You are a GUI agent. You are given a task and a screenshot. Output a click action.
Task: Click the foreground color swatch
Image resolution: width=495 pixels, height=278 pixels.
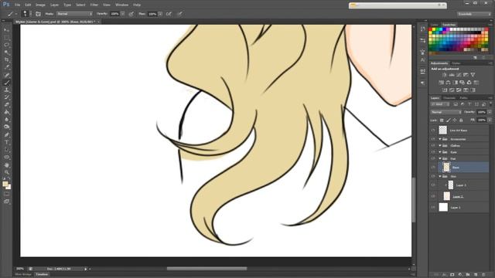point(5,184)
